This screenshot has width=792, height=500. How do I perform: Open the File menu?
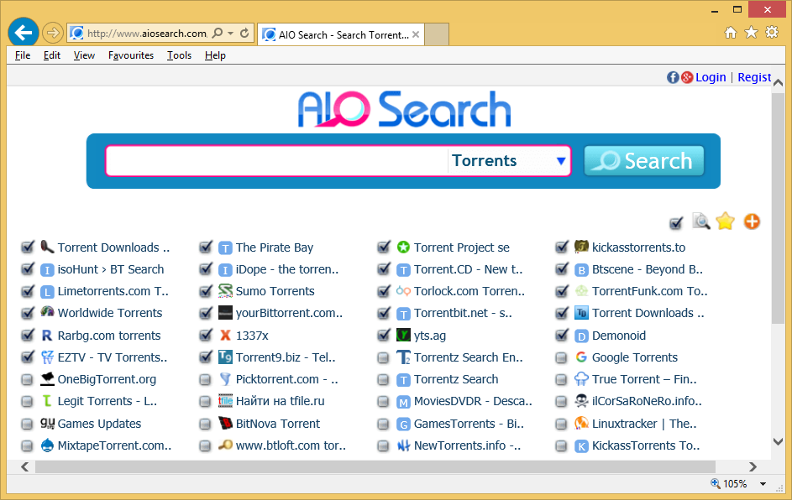(x=23, y=55)
